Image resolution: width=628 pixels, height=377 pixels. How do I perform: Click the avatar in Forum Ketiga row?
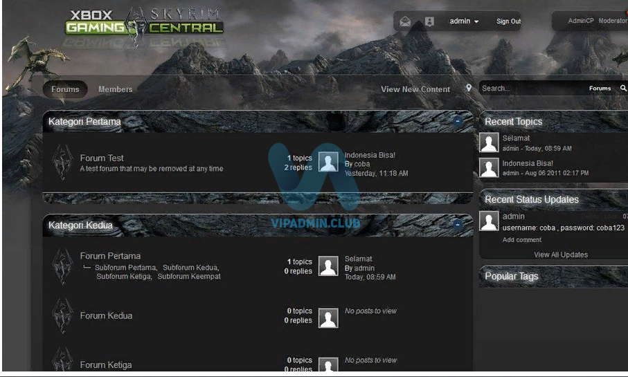(x=328, y=364)
